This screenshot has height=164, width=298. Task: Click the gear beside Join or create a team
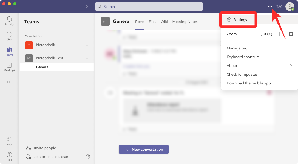[x=88, y=157]
